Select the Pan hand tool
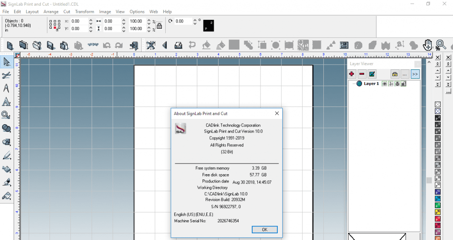Image resolution: width=453 pixels, height=240 pixels. point(428,45)
